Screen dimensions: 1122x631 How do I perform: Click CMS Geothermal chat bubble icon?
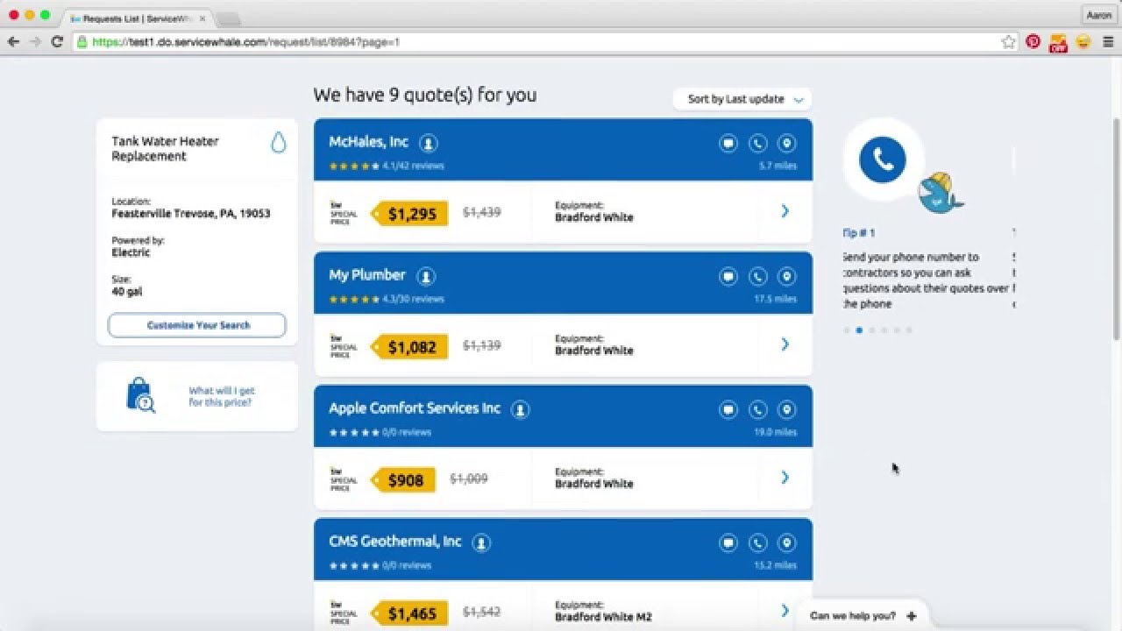(x=728, y=543)
